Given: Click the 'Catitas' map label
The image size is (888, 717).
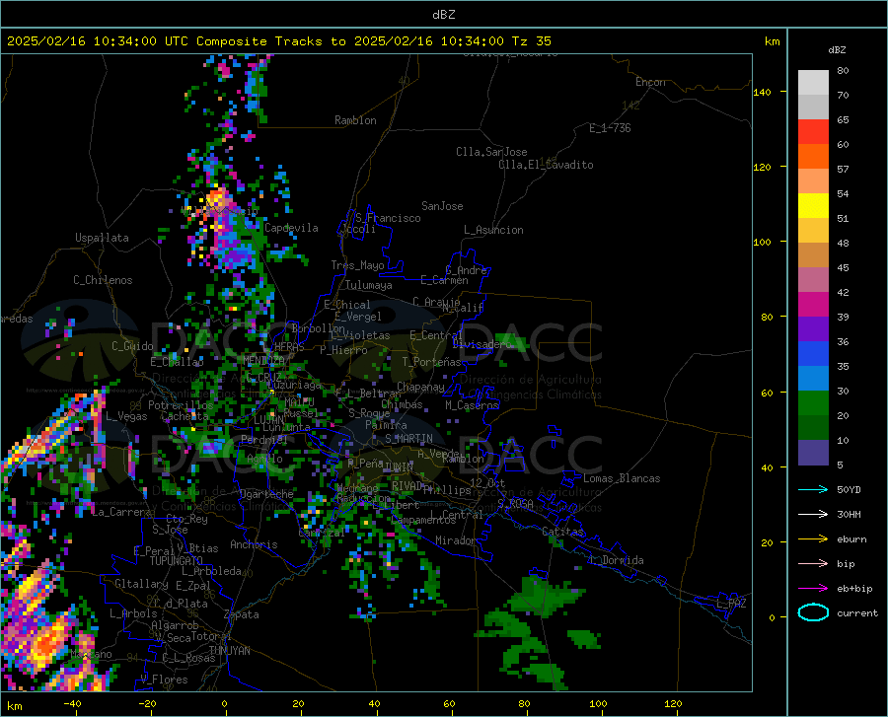Looking at the screenshot, I should tap(563, 532).
